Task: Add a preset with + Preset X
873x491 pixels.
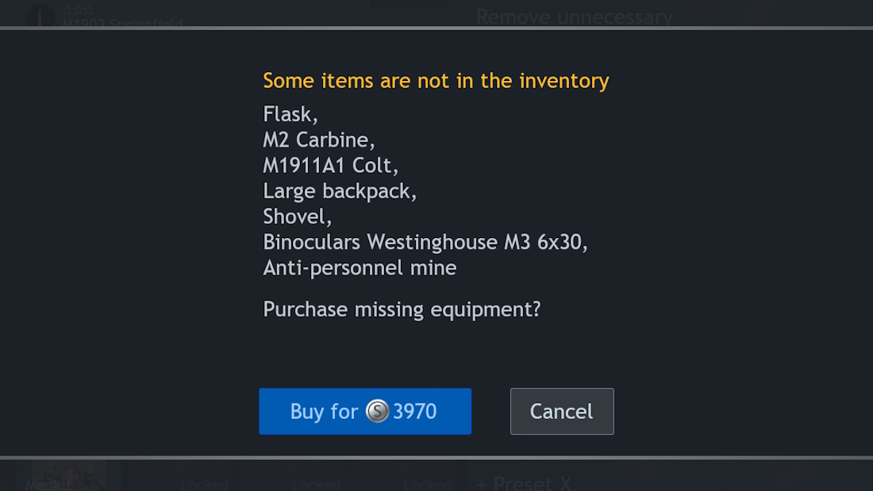Action: point(524,482)
